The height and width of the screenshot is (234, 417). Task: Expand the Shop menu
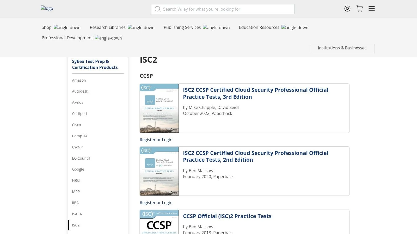point(61,28)
